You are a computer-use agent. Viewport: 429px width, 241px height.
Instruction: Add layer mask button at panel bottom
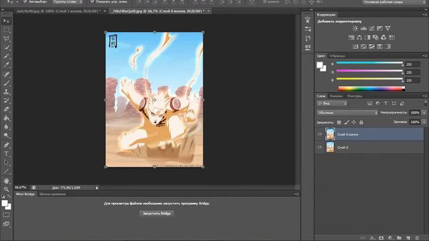[x=381, y=238]
